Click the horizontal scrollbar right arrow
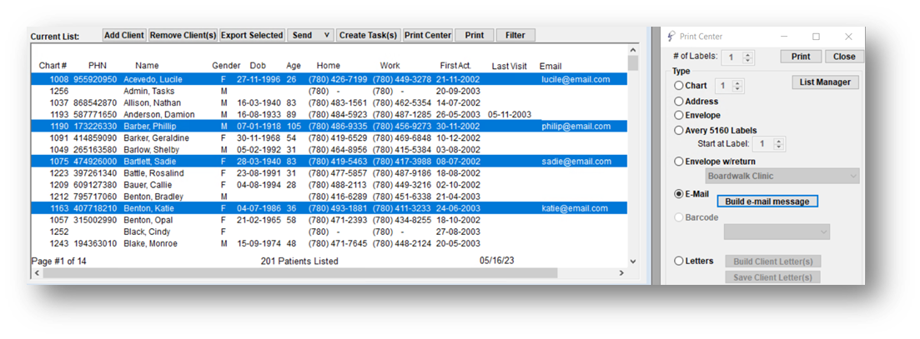This screenshot has height=339, width=920. coord(622,273)
